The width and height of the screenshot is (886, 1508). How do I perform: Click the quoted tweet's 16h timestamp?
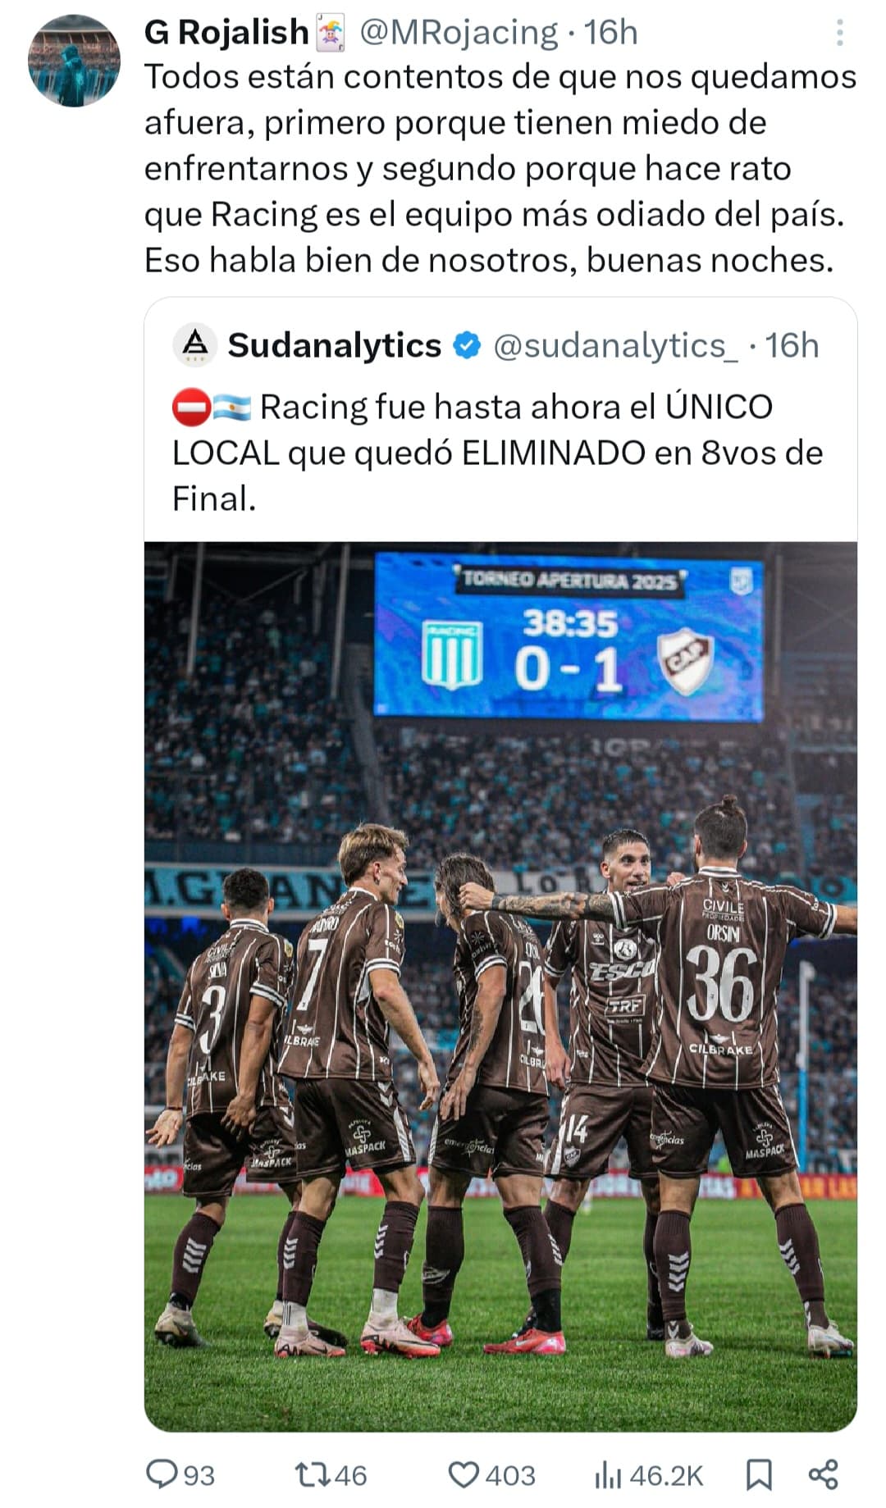792,345
